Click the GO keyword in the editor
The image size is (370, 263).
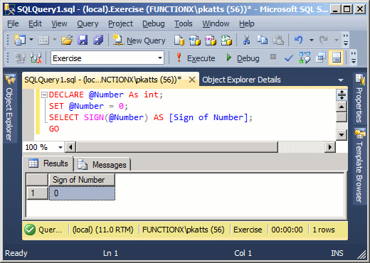pyautogui.click(x=54, y=129)
